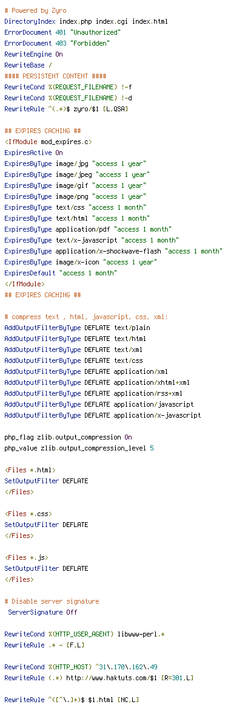
Task: Click the RewriteRule http://www.haktuts.com/$1 line
Action: point(99,677)
